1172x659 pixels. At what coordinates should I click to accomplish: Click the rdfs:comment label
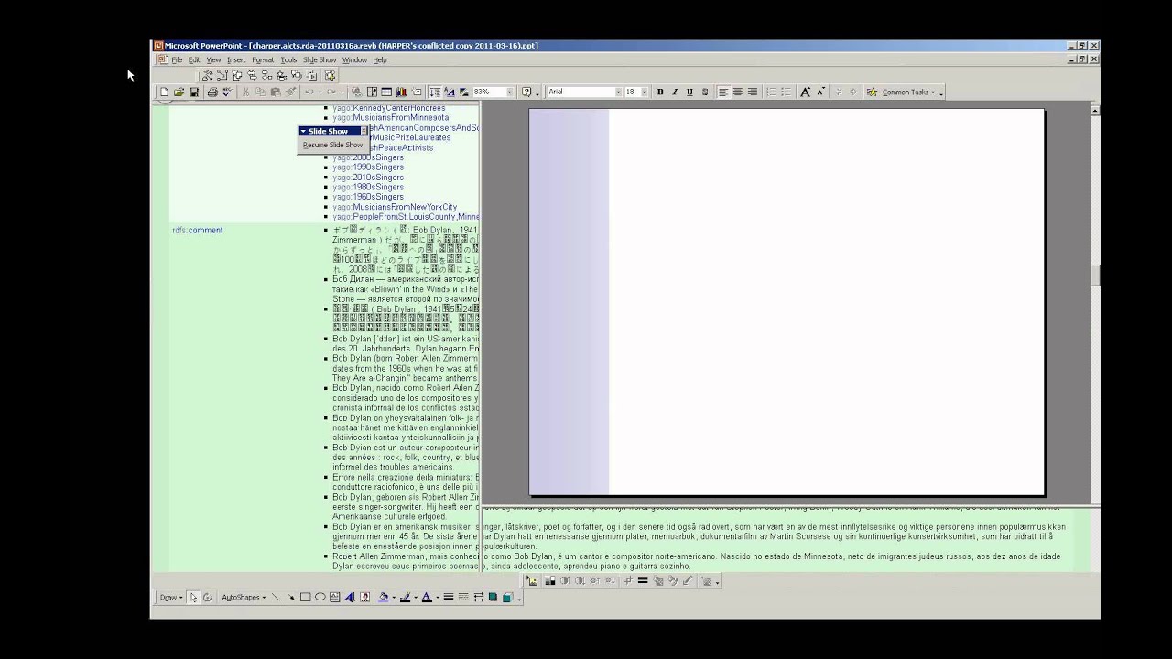pos(198,230)
